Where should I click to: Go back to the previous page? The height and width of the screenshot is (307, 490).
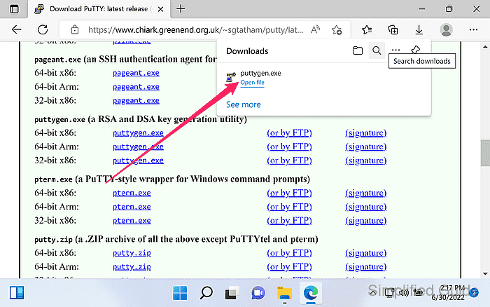tap(17, 29)
